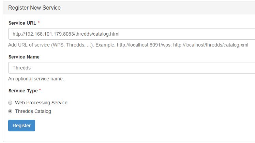Click the 'Service Name' field label
Image resolution: width=255 pixels, height=143 pixels.
point(24,57)
